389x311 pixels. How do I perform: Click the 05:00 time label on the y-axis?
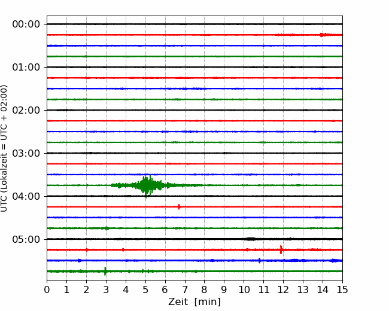tap(26, 239)
